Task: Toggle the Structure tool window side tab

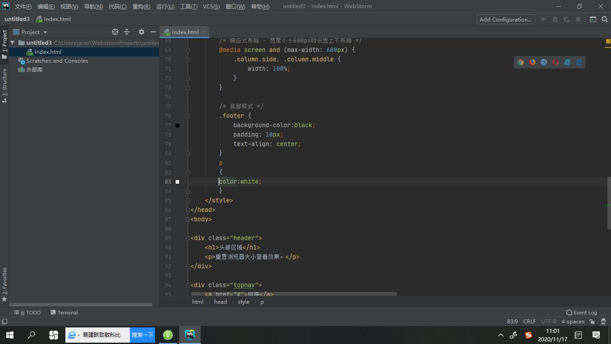Action: pos(4,85)
